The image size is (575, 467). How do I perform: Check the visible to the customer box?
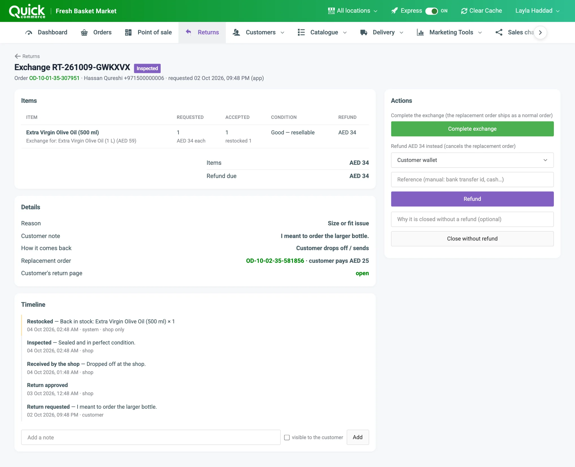tap(287, 437)
